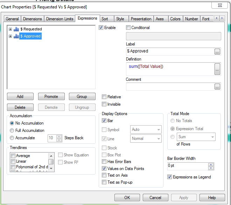
Task: Check the Linear trendline
Action: (x=13, y=161)
